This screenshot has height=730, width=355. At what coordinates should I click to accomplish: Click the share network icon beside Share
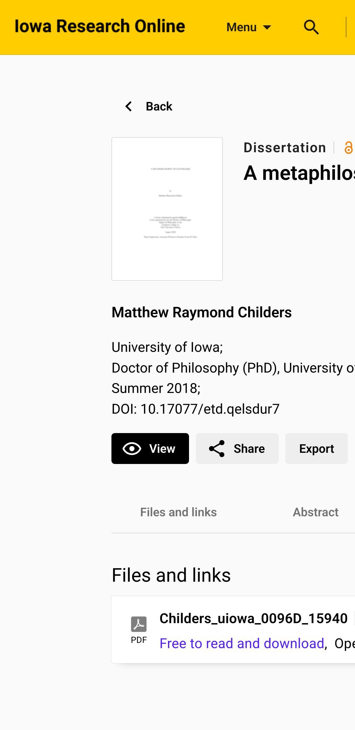pos(217,448)
